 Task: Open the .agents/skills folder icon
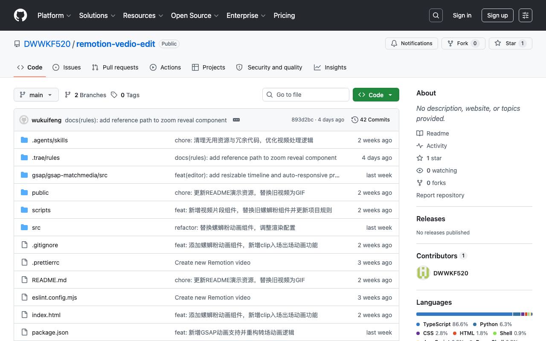point(24,140)
